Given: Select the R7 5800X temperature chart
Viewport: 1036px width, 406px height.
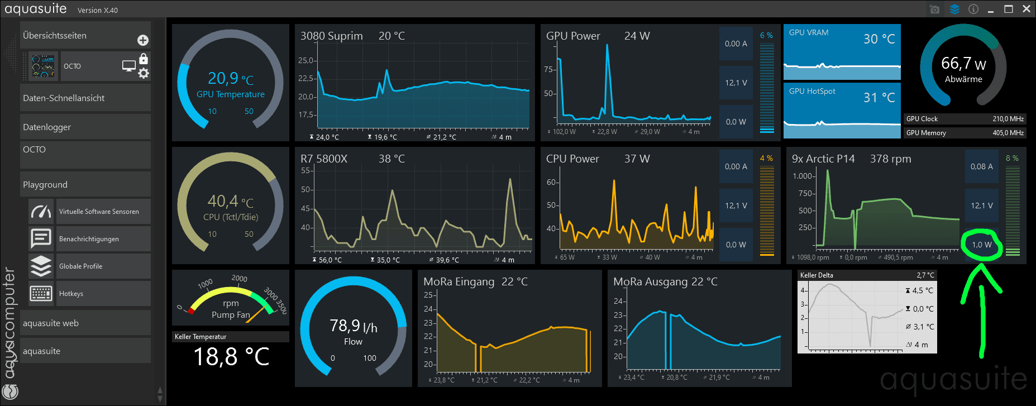Looking at the screenshot, I should click(415, 206).
